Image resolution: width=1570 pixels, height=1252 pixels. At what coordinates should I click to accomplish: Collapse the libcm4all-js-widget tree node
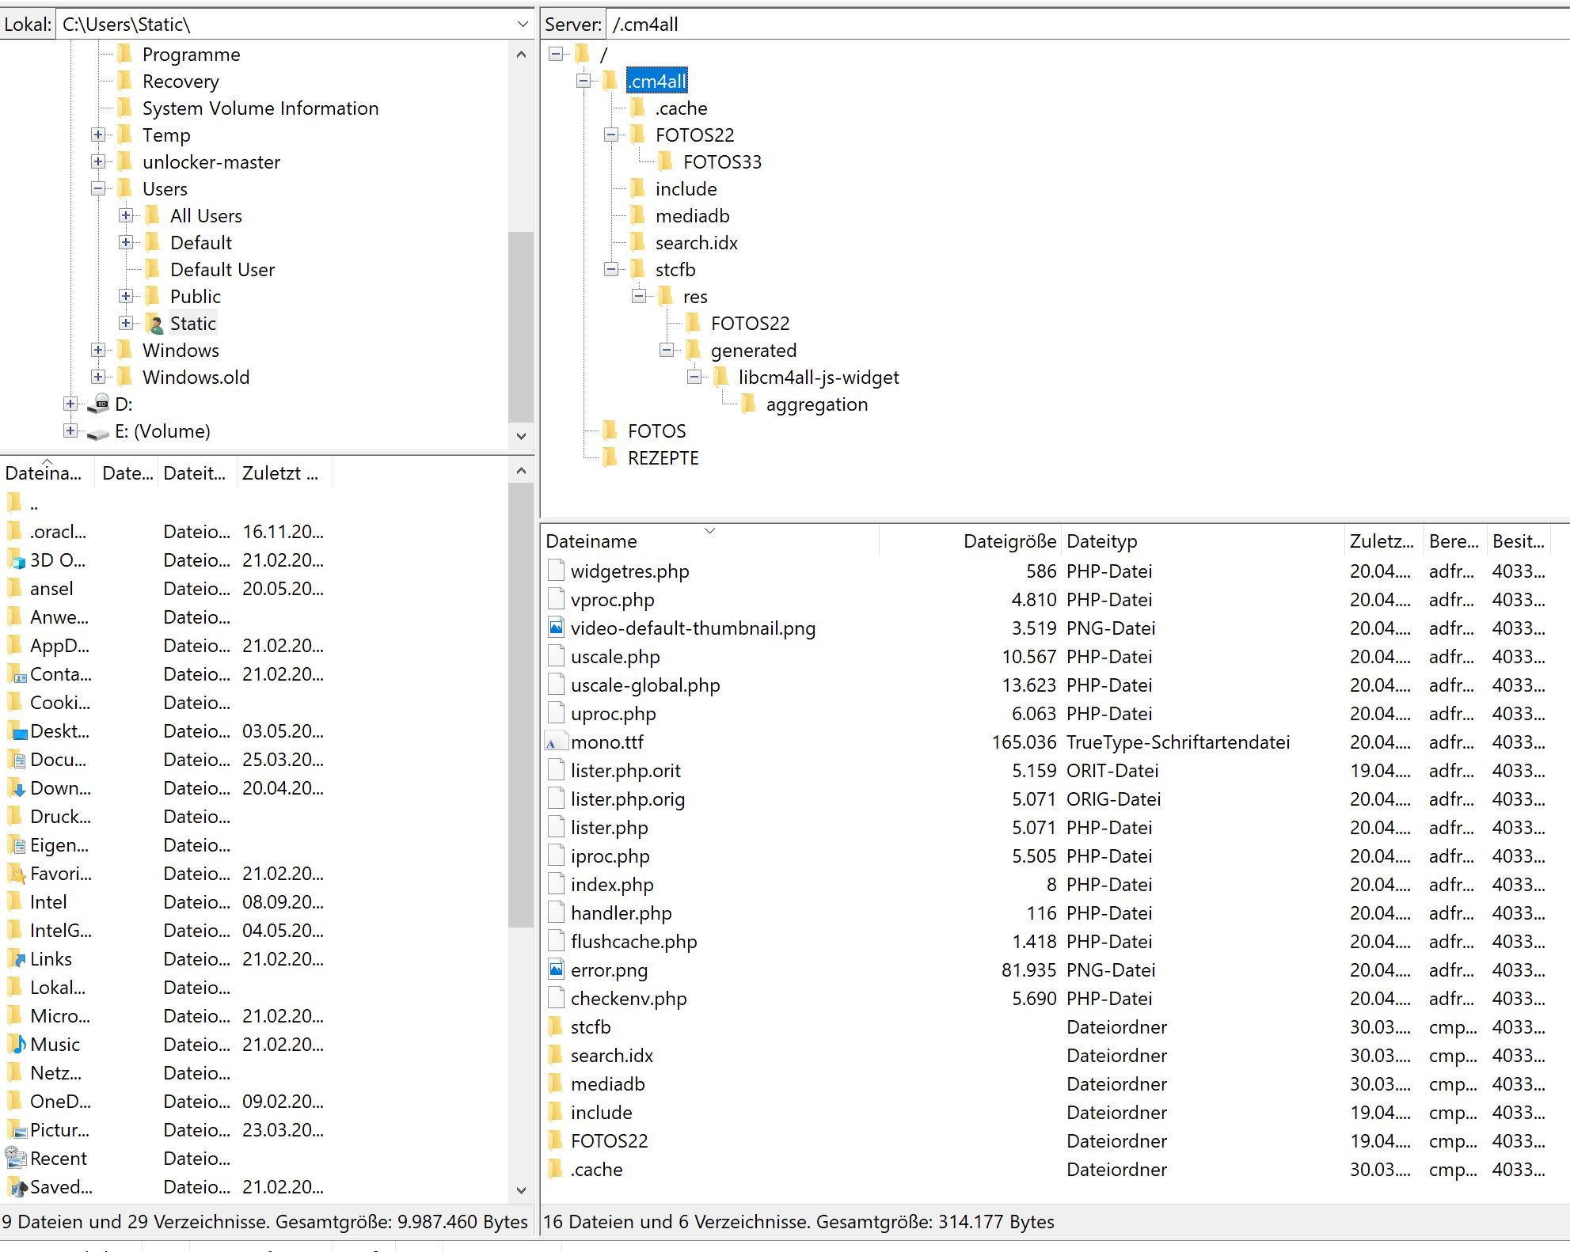pyautogui.click(x=694, y=377)
